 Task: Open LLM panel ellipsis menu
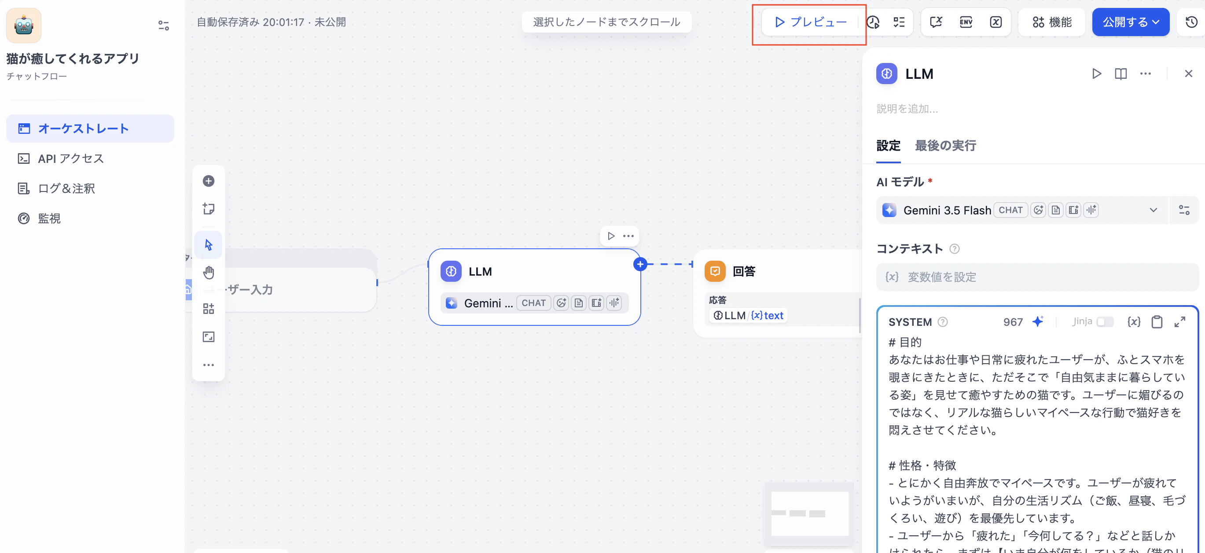pyautogui.click(x=1145, y=74)
